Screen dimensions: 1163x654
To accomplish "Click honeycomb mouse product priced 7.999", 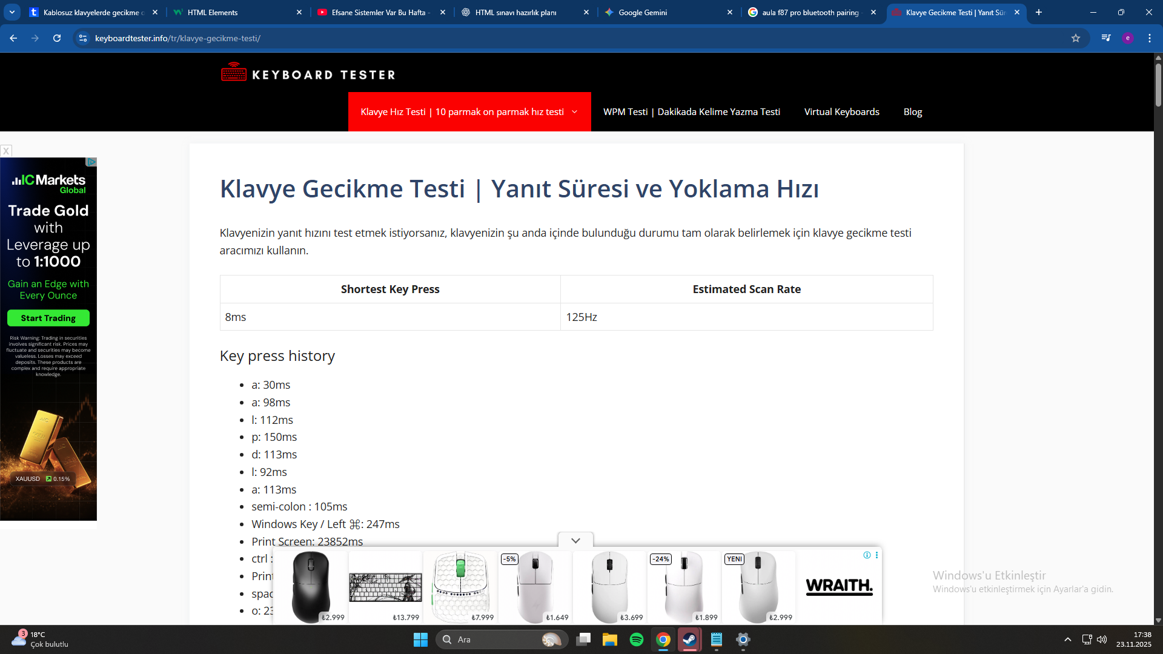I will tap(460, 587).
